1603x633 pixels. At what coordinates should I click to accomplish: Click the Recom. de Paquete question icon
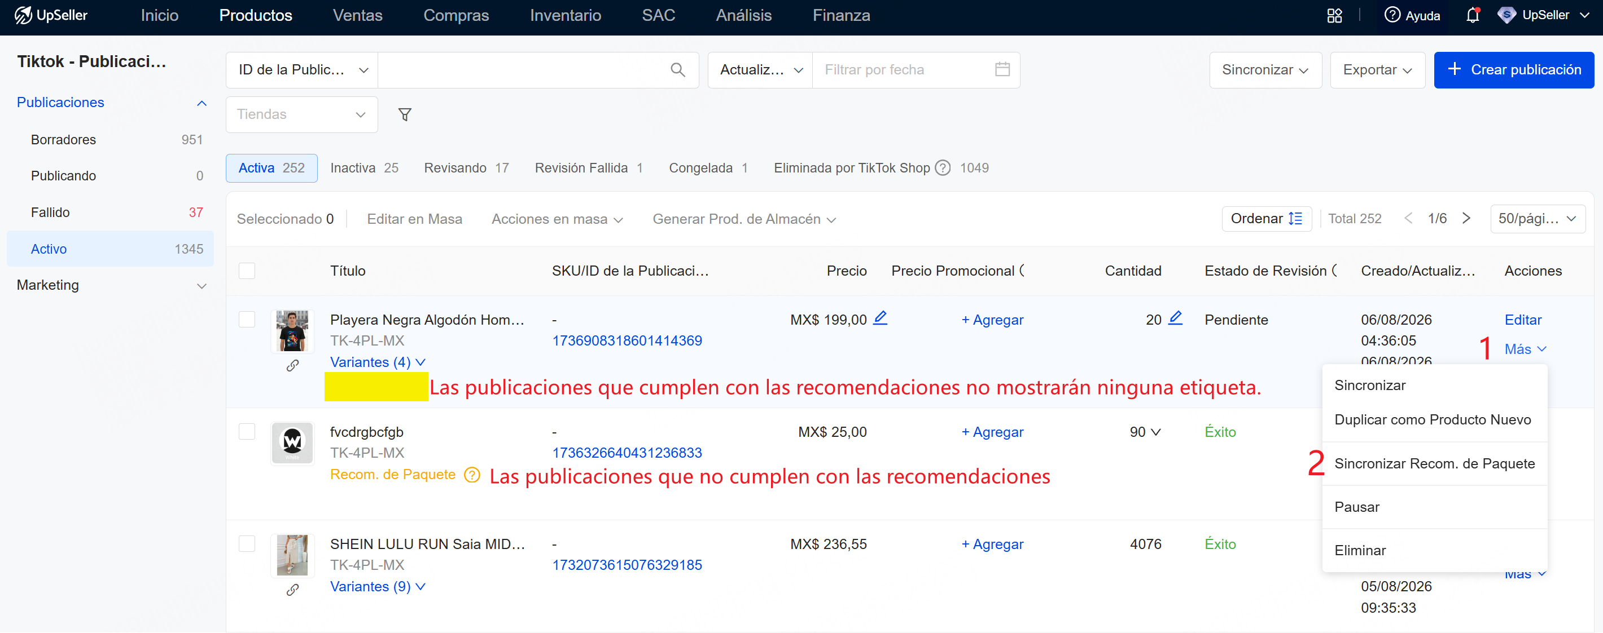pos(472,475)
